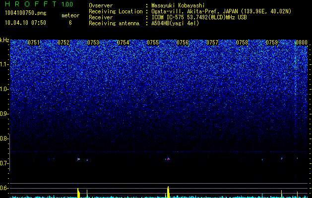Click the broad yellow power spike after 0752
The image size is (312, 198).
point(78,193)
